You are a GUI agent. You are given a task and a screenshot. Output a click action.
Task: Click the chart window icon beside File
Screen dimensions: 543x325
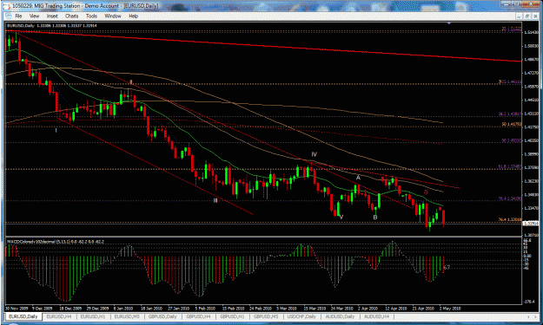9,16
